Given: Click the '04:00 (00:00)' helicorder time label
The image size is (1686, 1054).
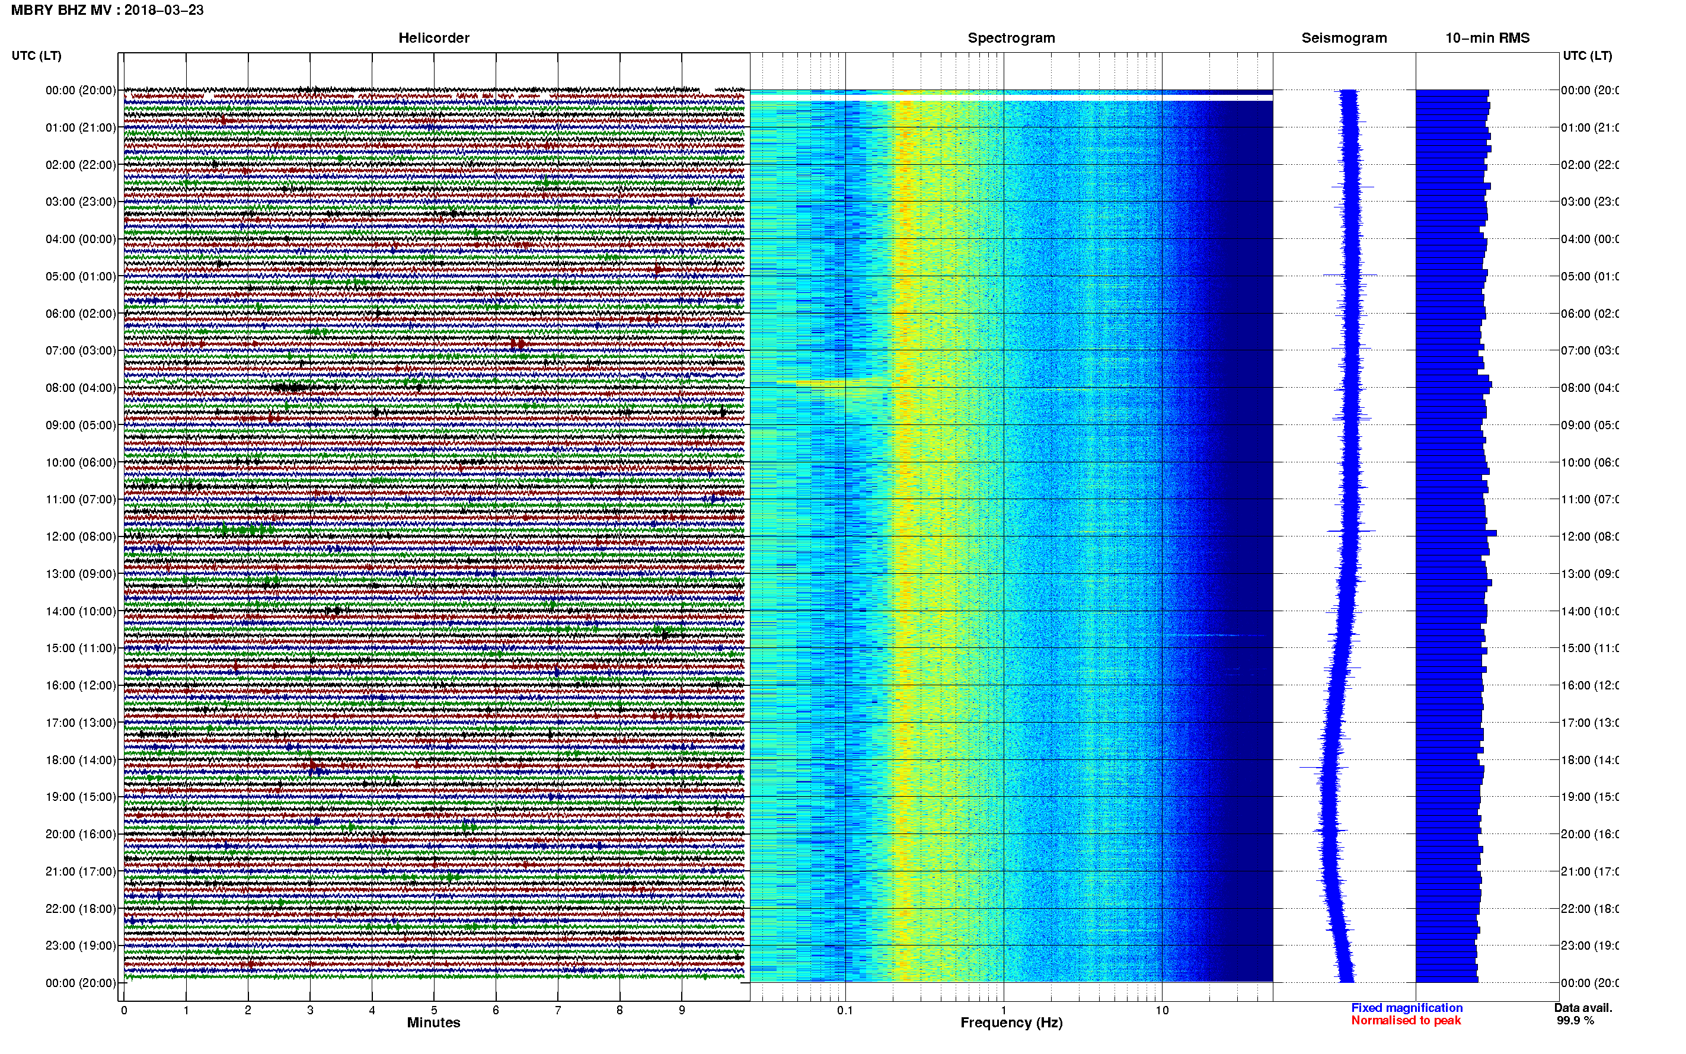Looking at the screenshot, I should pos(81,239).
